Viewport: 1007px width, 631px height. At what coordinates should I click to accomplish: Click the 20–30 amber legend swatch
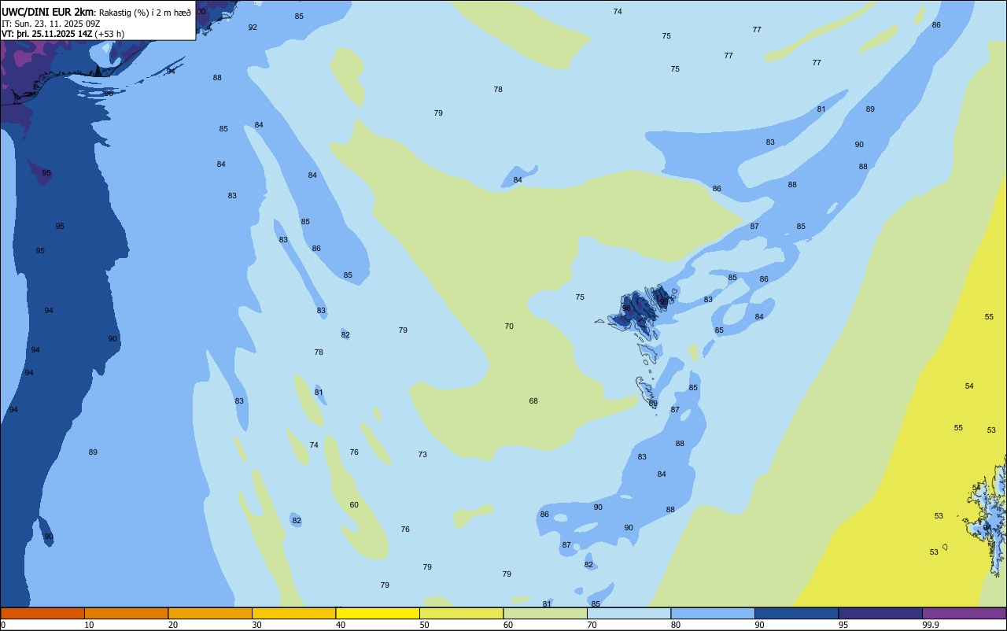tap(210, 613)
